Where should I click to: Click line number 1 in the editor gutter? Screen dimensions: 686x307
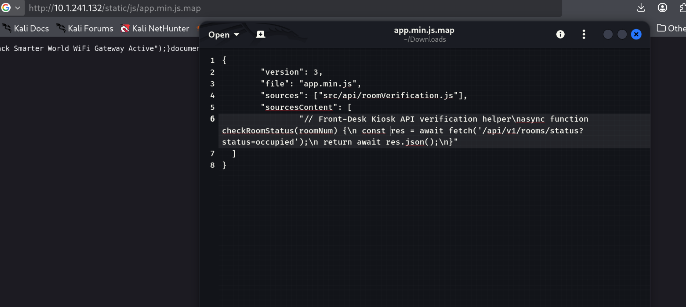coord(212,60)
